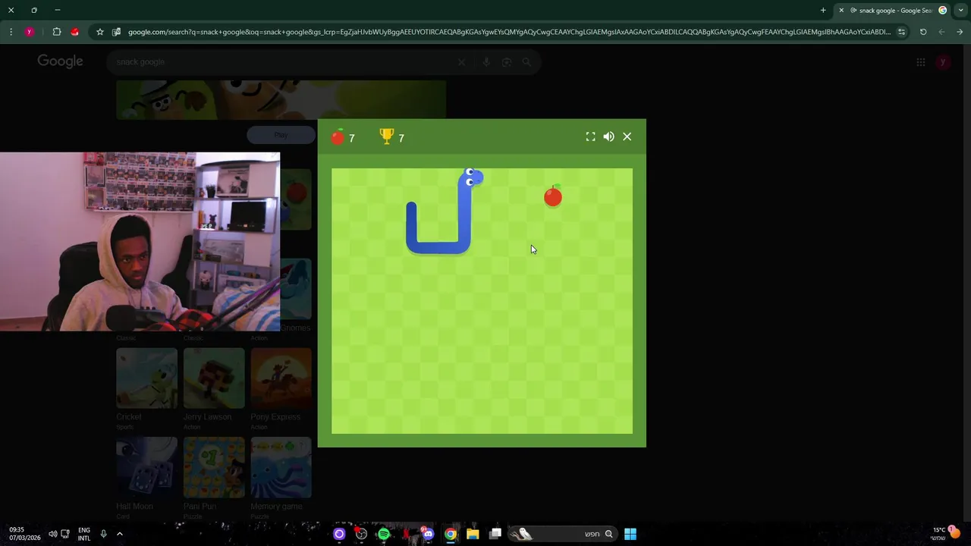Open the Pani Puri puzzle thumbnail
971x546 pixels.
pos(214,467)
